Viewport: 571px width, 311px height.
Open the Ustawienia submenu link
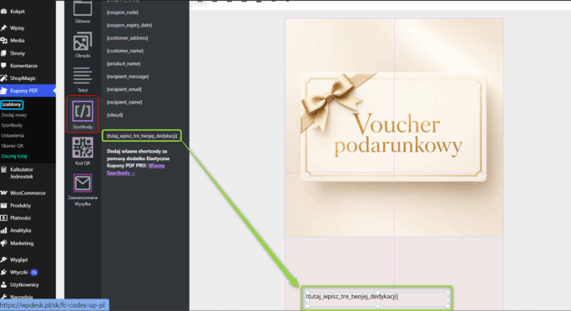coord(13,135)
